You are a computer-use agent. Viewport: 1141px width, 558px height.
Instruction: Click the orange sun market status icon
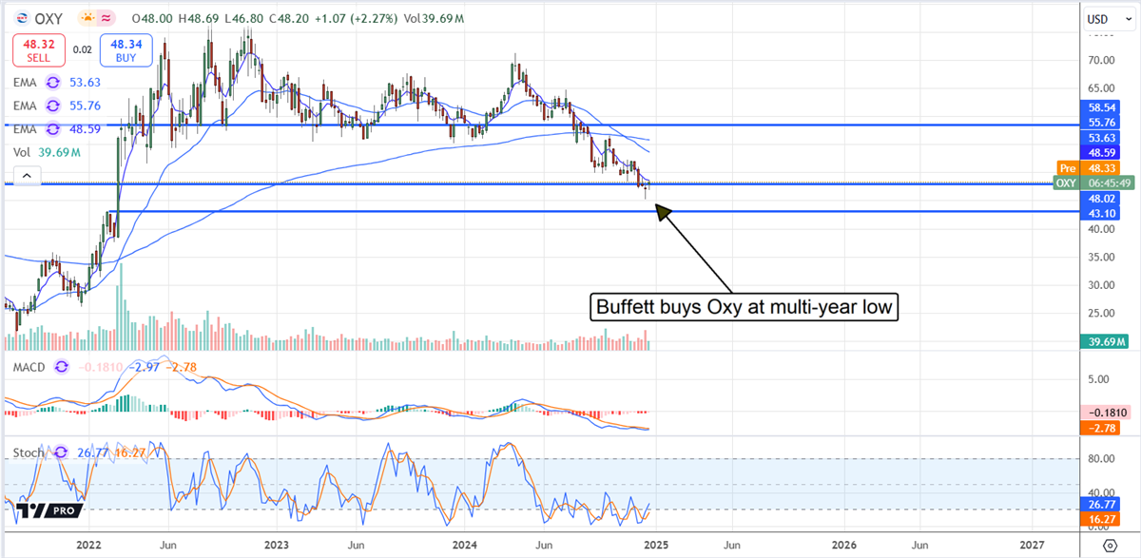tap(87, 17)
